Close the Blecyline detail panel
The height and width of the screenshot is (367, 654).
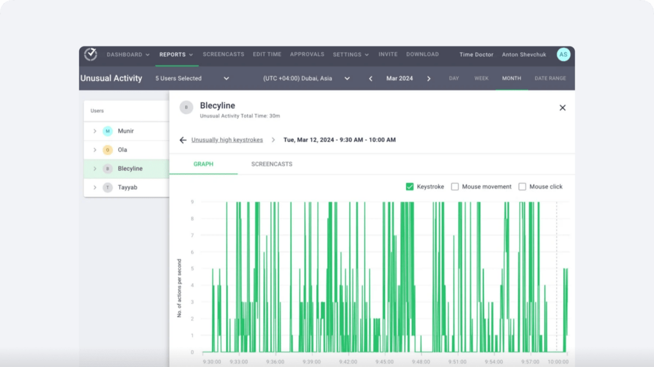point(562,108)
